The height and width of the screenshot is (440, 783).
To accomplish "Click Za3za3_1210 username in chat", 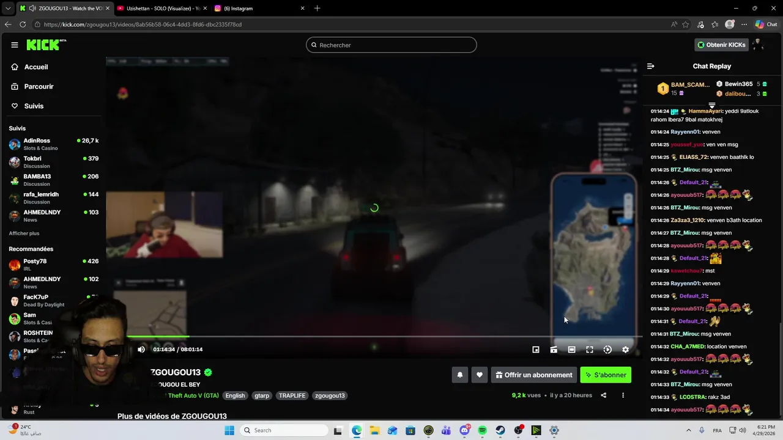I will pyautogui.click(x=688, y=220).
